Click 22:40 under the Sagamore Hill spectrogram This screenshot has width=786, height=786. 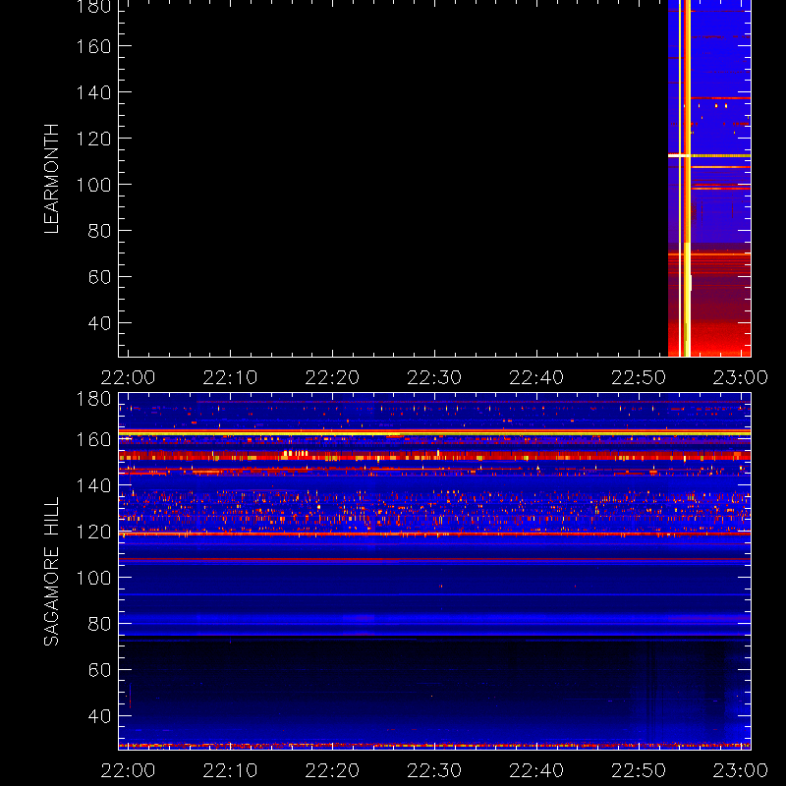(536, 770)
